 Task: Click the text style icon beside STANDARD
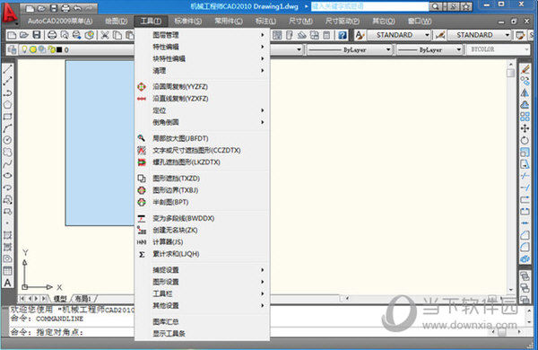coord(360,35)
